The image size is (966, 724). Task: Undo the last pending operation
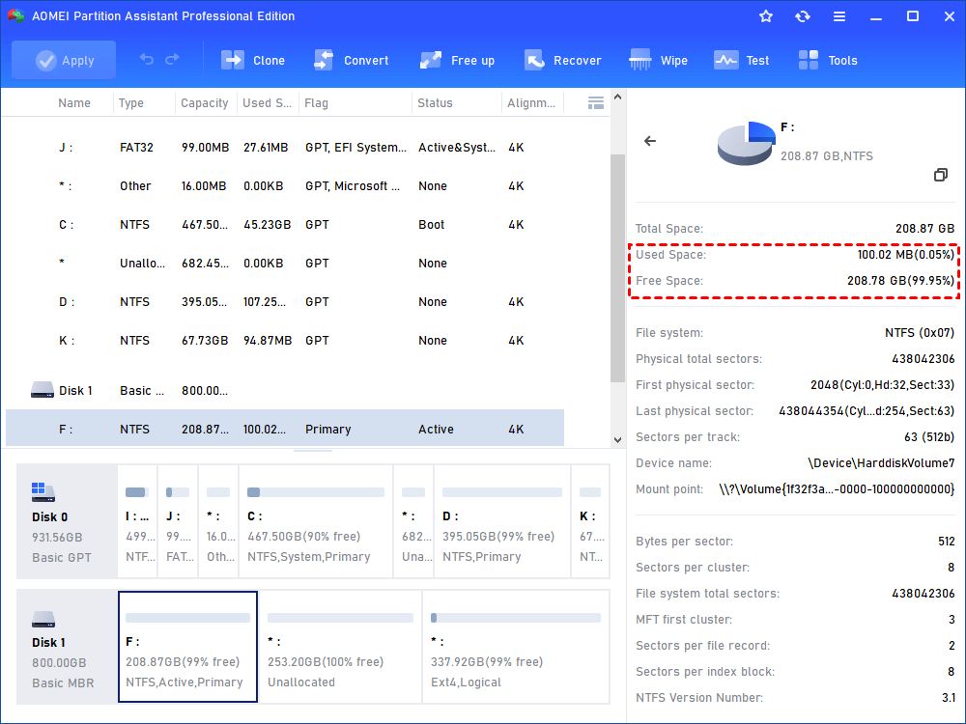[x=147, y=59]
